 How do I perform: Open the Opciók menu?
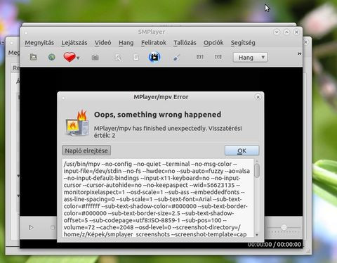coord(213,43)
